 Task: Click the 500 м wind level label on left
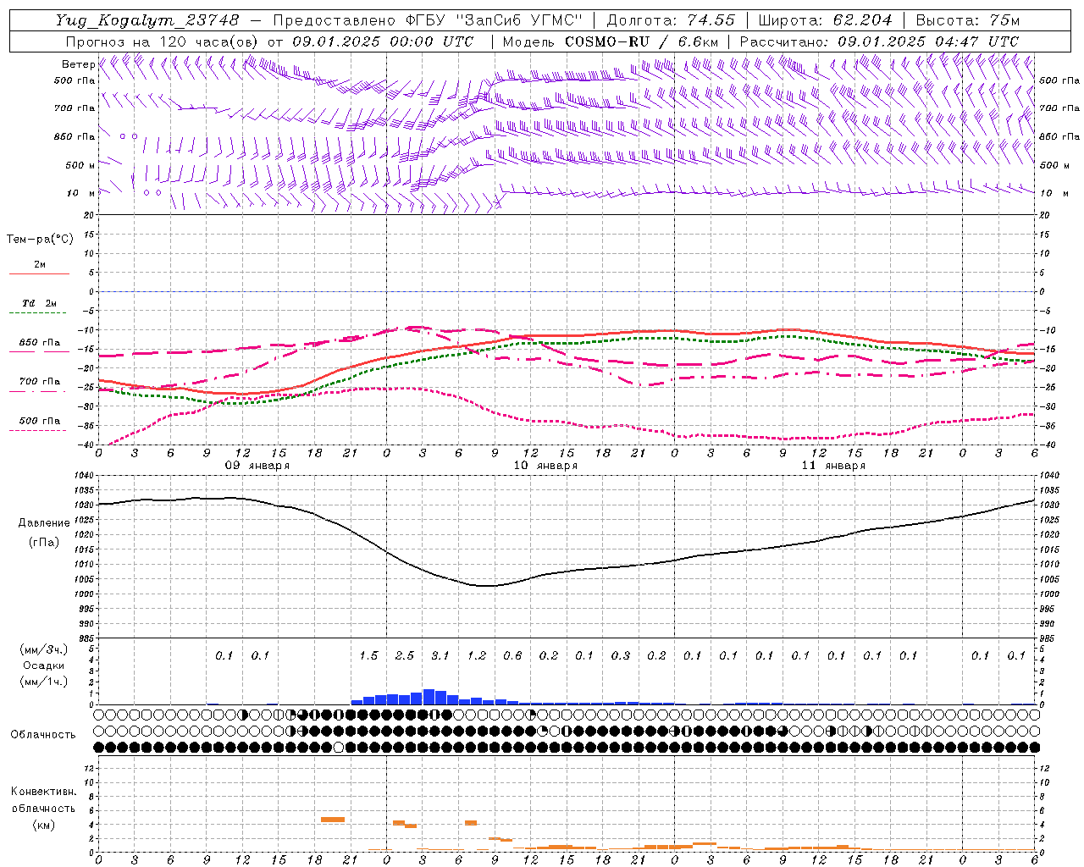point(80,165)
